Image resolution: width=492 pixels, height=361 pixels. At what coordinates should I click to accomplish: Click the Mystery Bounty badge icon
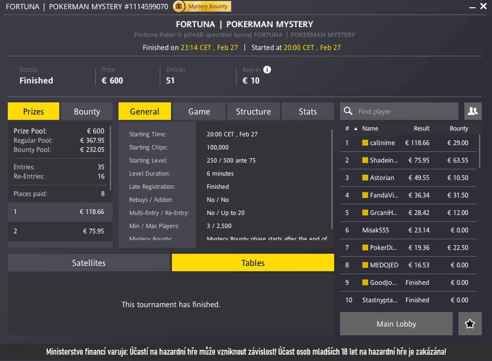(x=179, y=6)
